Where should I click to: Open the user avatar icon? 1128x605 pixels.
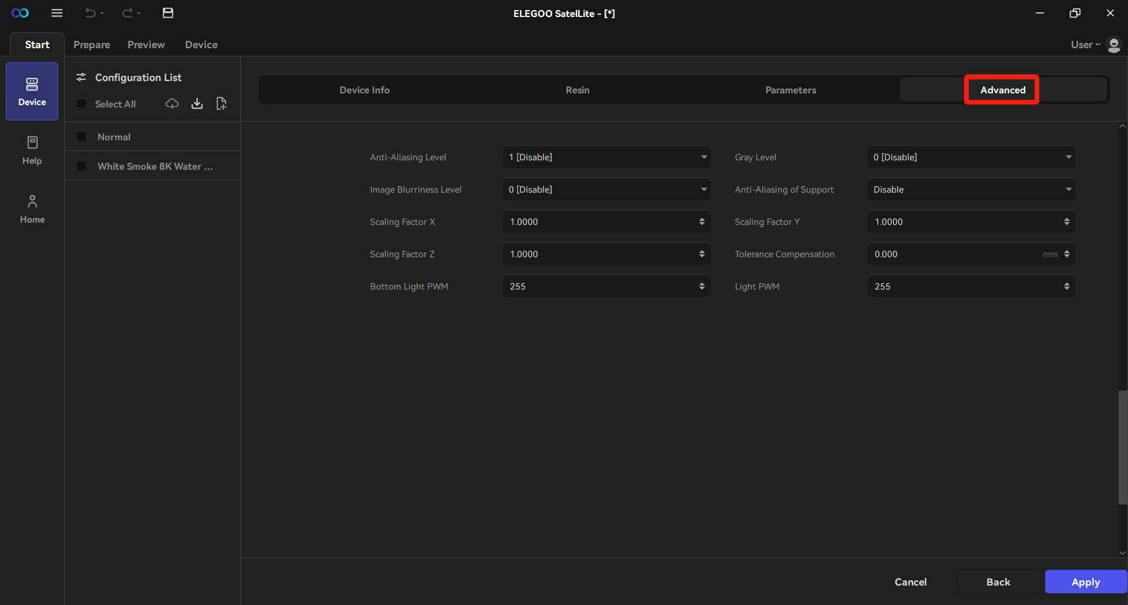coord(1113,45)
